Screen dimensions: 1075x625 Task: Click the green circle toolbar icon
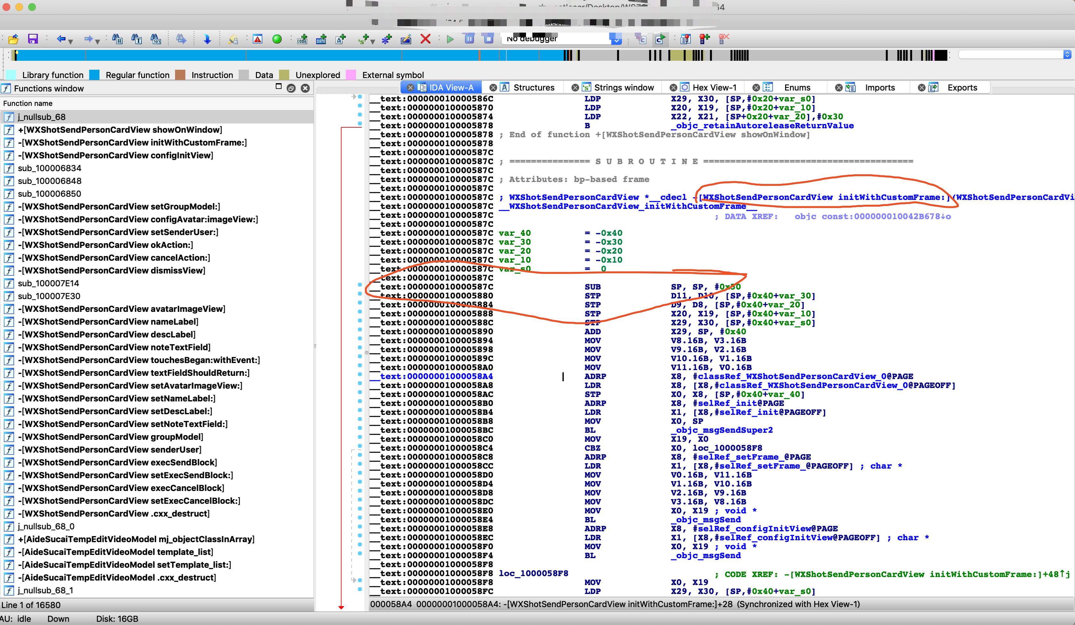(277, 39)
